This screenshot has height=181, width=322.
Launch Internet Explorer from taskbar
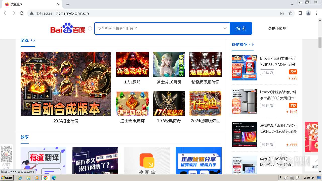pos(20,178)
